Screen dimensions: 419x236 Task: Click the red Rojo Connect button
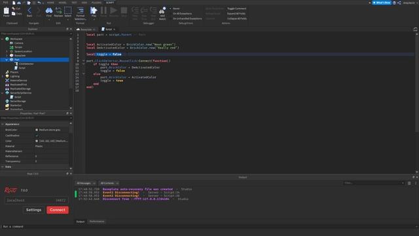(58, 210)
